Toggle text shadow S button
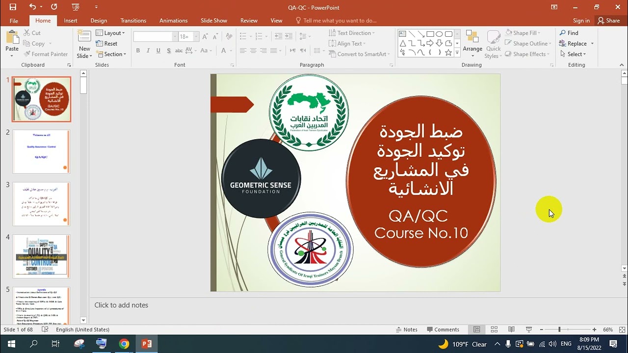Screen dimensions: 628x353 (169, 50)
